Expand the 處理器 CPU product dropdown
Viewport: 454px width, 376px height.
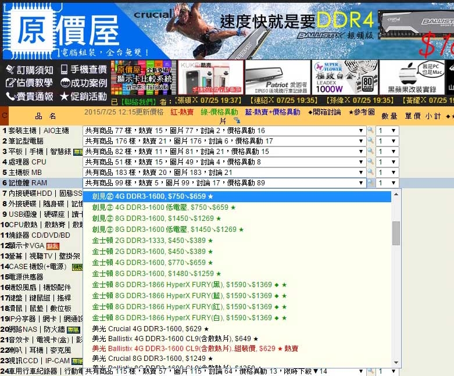pyautogui.click(x=224, y=162)
